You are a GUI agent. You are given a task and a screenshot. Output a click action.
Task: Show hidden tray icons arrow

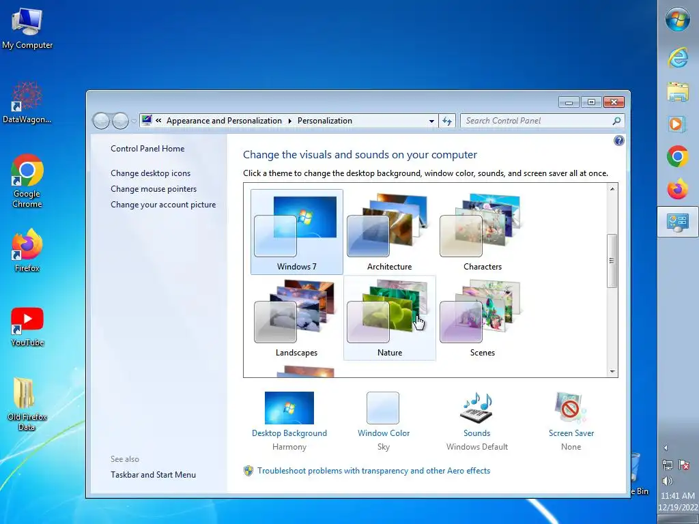click(x=666, y=448)
